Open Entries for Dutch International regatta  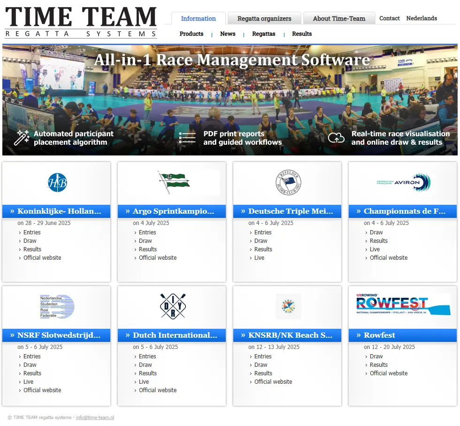[x=147, y=356]
